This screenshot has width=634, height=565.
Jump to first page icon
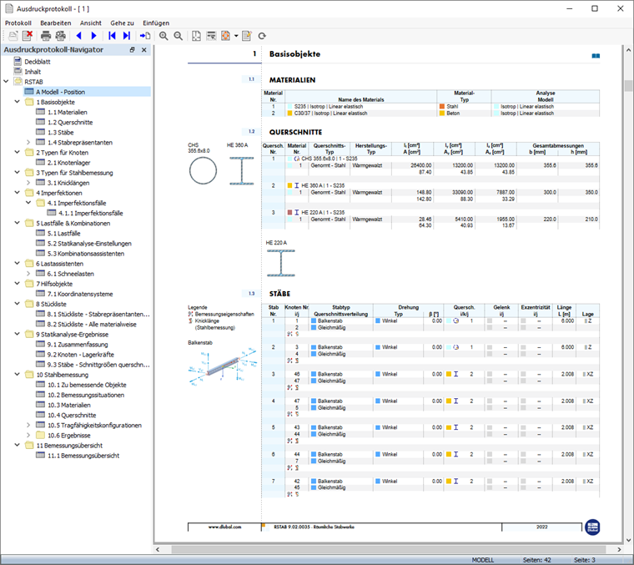point(112,36)
